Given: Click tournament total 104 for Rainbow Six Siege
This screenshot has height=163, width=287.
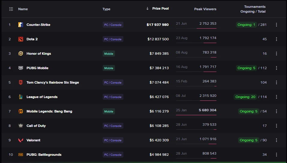Looking at the screenshot, I should pyautogui.click(x=264, y=82).
